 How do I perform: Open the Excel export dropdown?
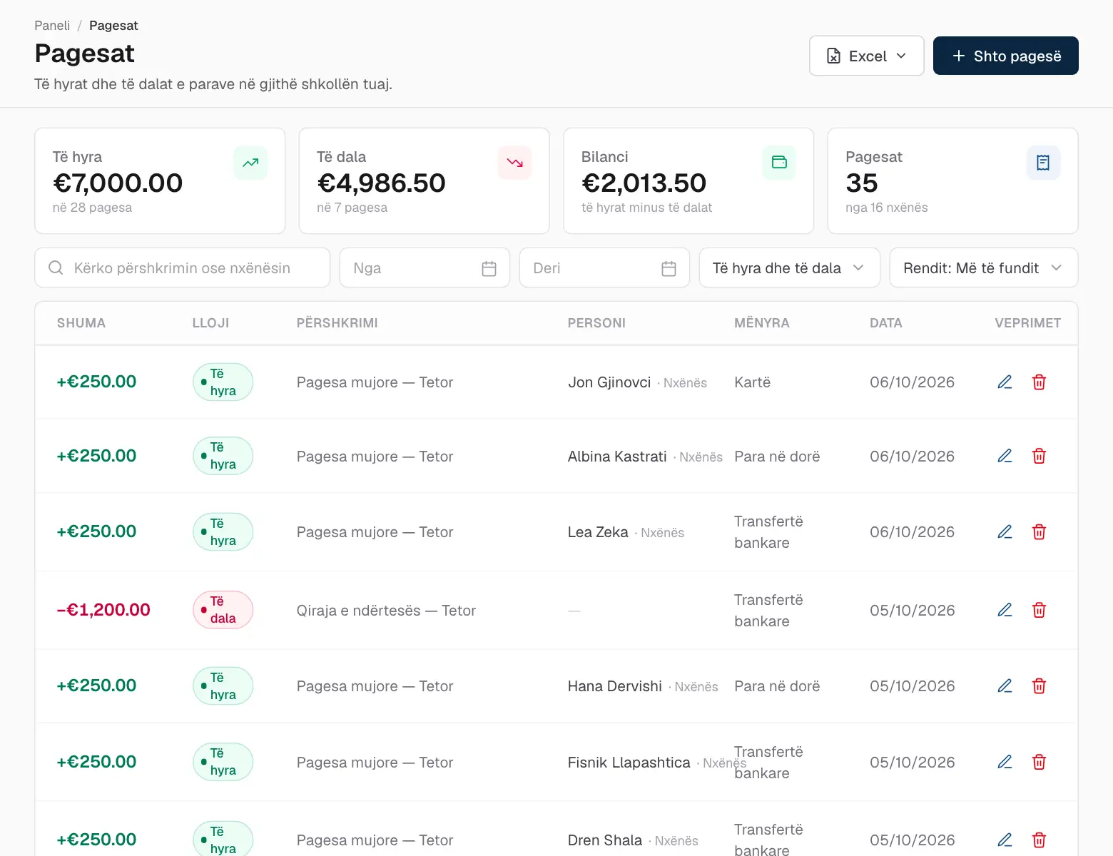867,56
